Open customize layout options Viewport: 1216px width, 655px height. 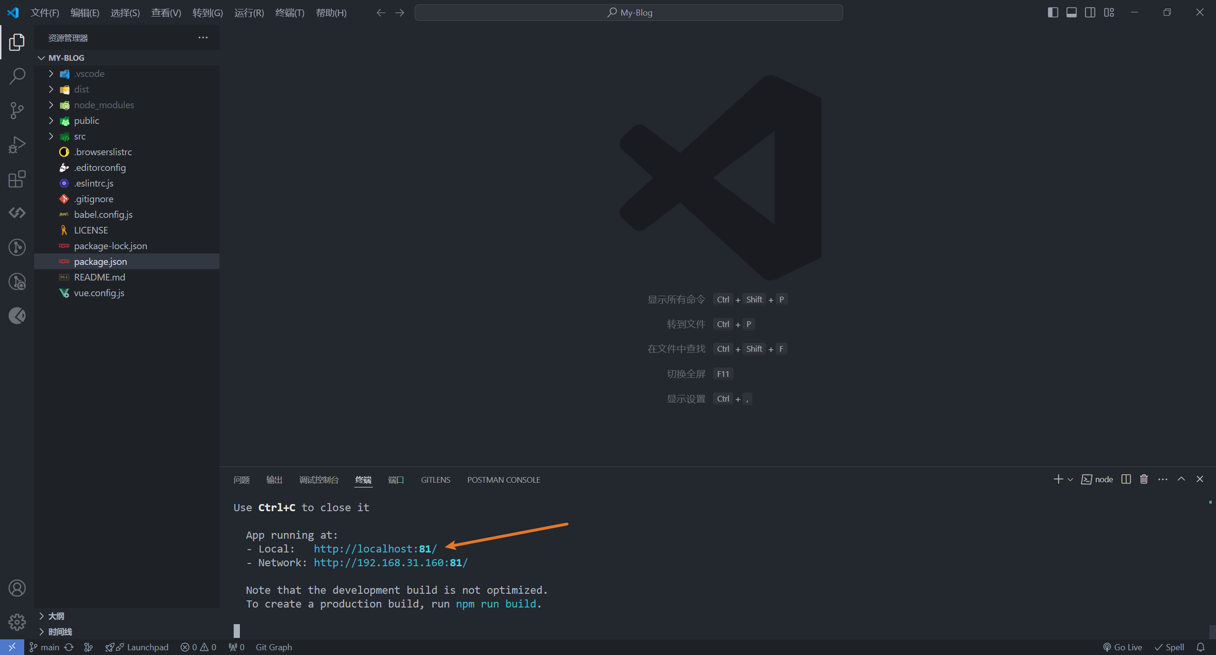1109,12
